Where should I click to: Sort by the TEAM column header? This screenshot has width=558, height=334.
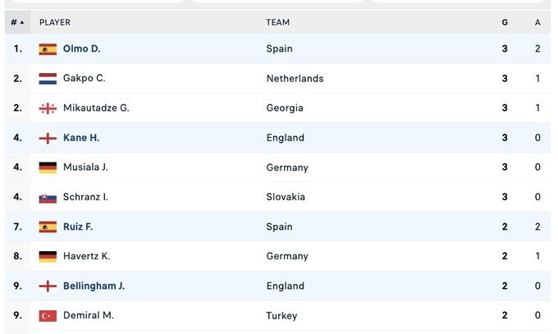point(277,22)
